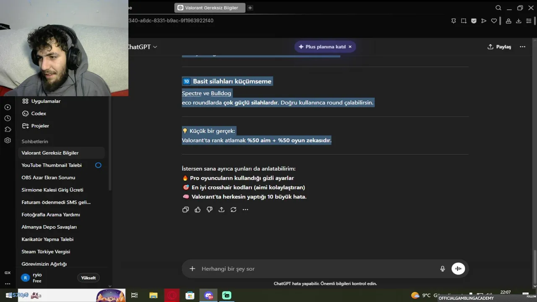Open Fotoğrafla Arama Yardımı chat
The width and height of the screenshot is (537, 302).
click(61, 215)
